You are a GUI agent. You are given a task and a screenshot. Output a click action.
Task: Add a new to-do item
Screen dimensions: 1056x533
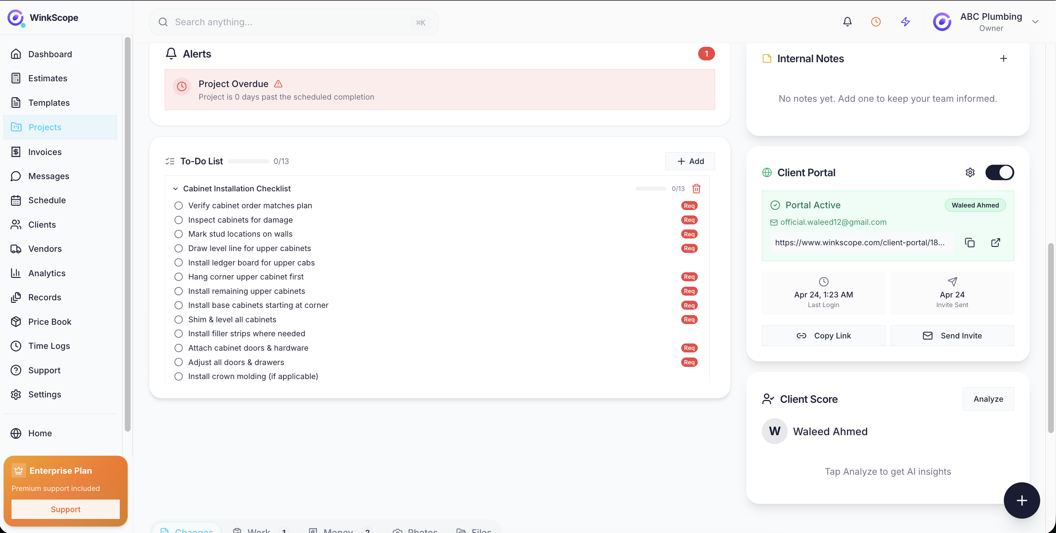(x=690, y=161)
